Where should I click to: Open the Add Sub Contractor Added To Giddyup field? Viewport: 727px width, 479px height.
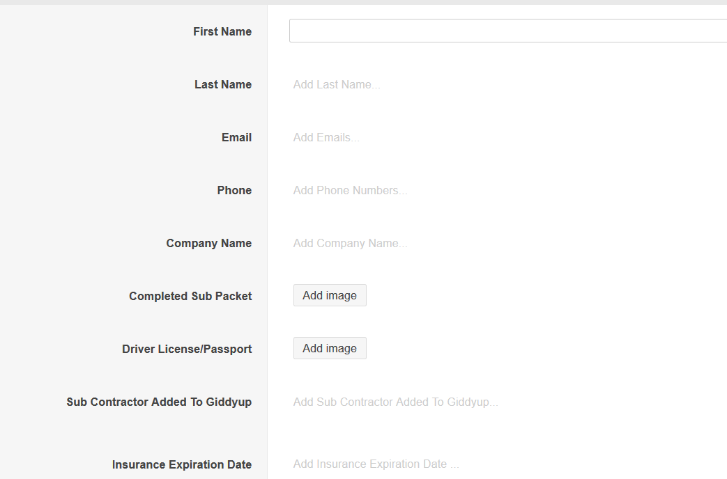(x=395, y=402)
